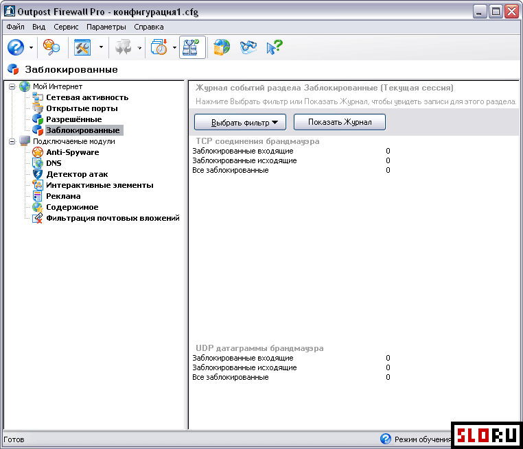Image resolution: width=523 pixels, height=449 pixels.
Task: Click the Подключаемые модули monitor icon
Action: [x=25, y=141]
